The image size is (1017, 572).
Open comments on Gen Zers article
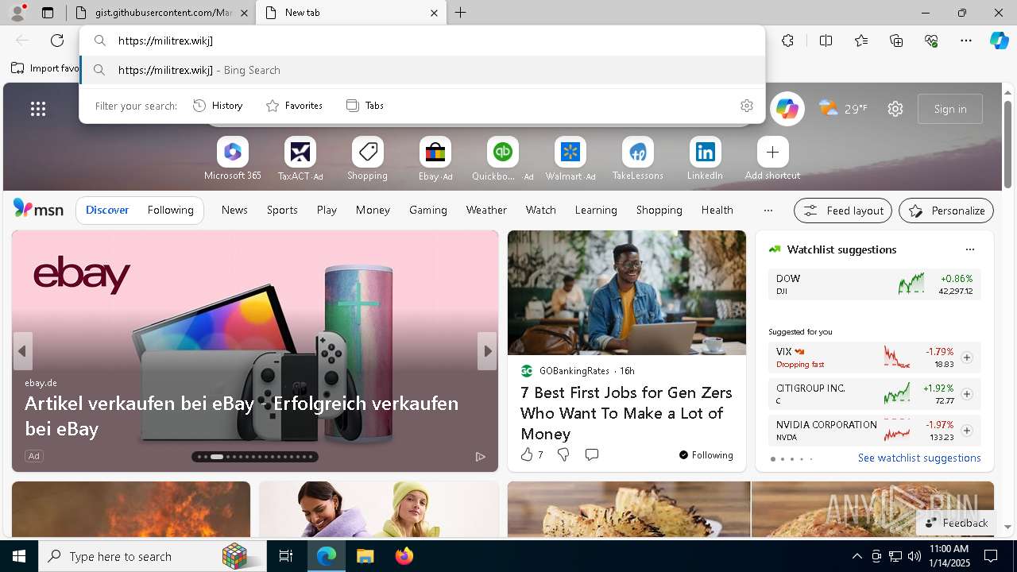click(591, 454)
